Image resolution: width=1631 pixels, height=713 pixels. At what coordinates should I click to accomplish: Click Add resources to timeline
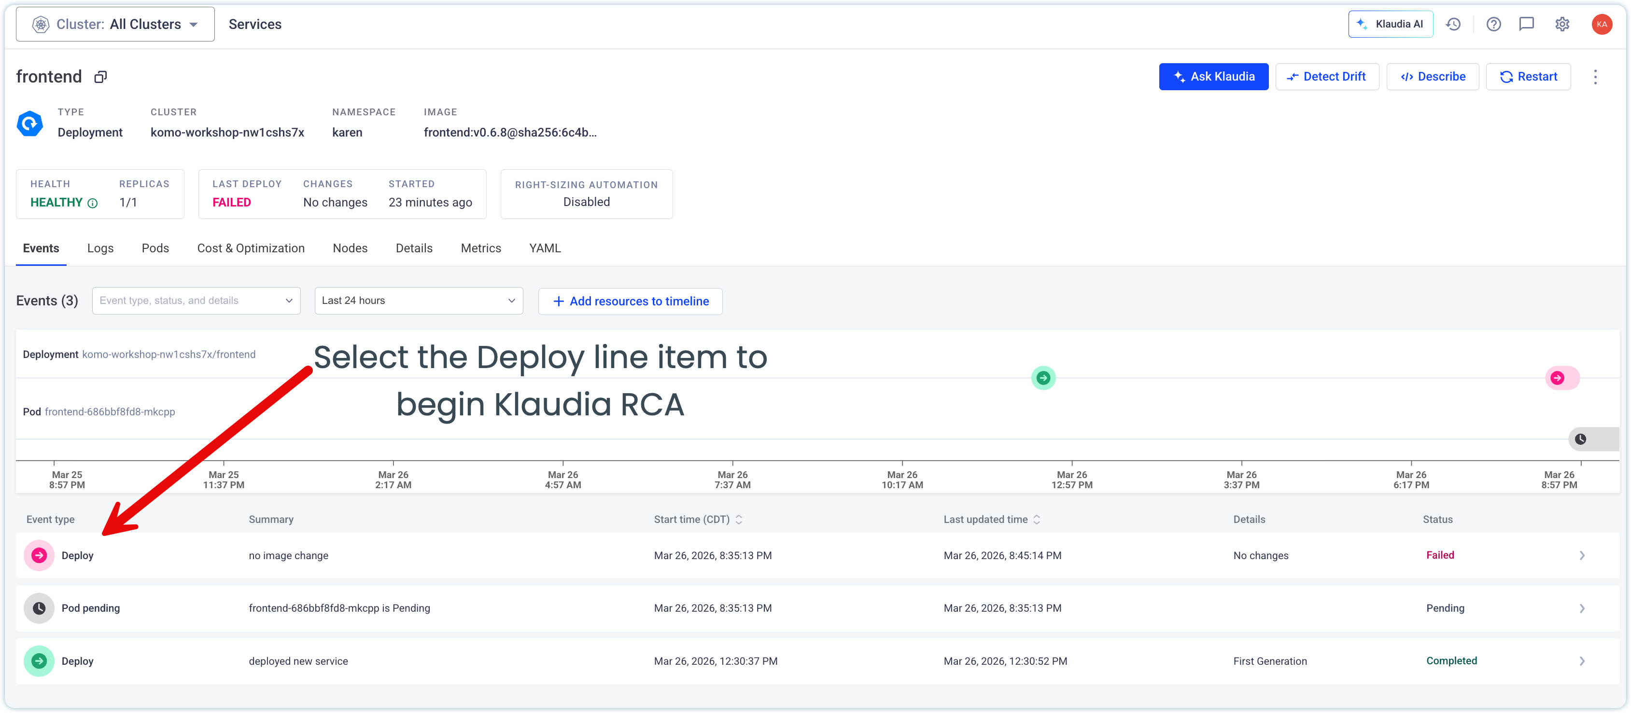(630, 301)
